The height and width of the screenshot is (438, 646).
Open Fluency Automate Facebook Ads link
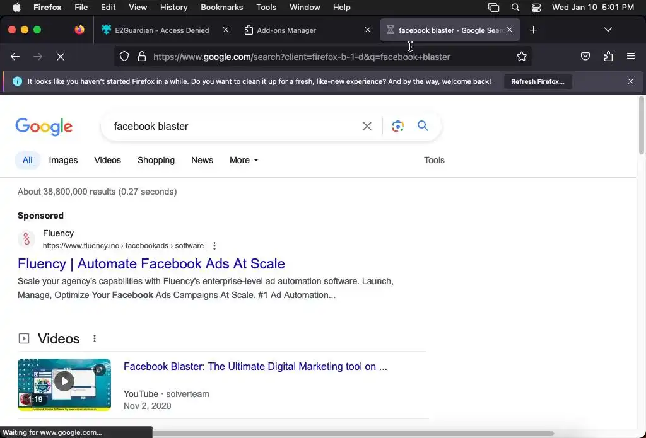[x=151, y=263]
